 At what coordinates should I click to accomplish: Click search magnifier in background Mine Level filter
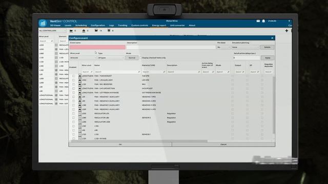[52, 41]
